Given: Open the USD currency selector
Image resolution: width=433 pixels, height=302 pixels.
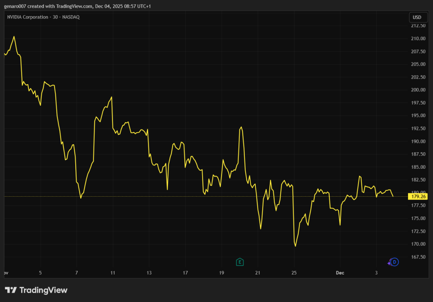Looking at the screenshot, I should pos(417,17).
